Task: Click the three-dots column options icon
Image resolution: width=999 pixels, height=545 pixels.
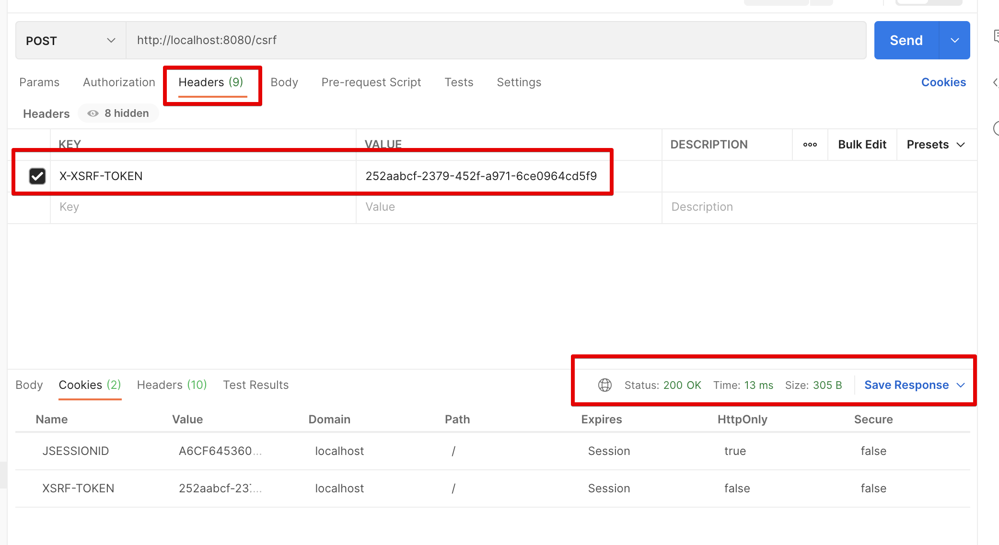Action: tap(810, 145)
